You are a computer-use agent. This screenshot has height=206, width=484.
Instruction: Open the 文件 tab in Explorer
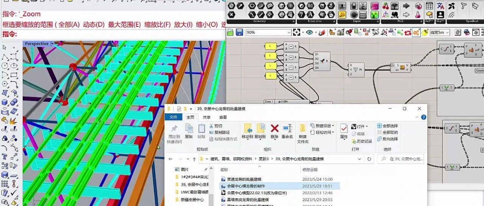pos(173,118)
